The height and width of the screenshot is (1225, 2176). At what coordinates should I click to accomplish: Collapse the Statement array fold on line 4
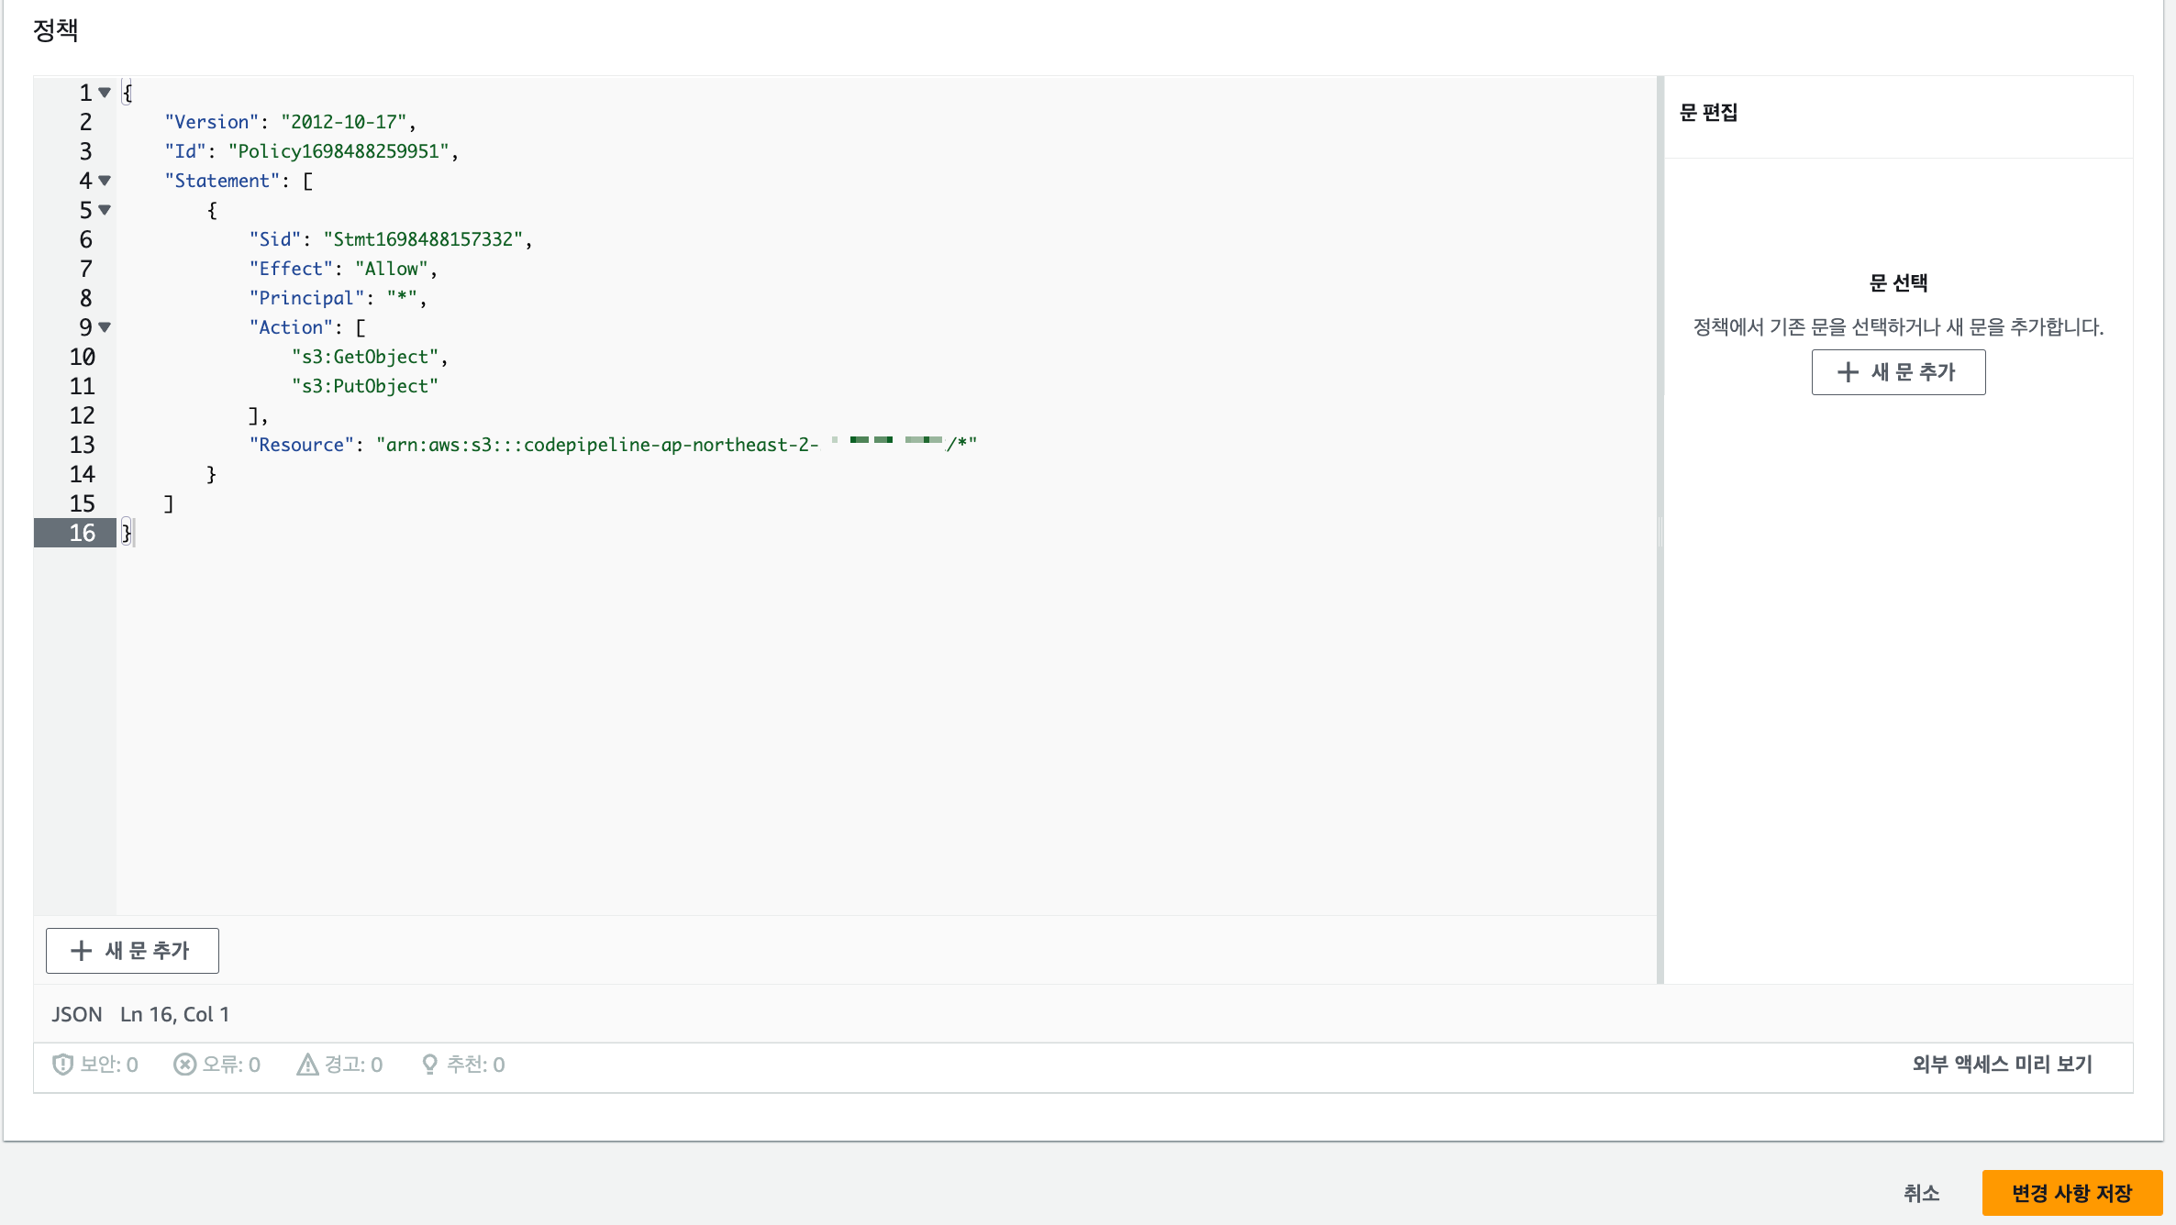(x=105, y=181)
